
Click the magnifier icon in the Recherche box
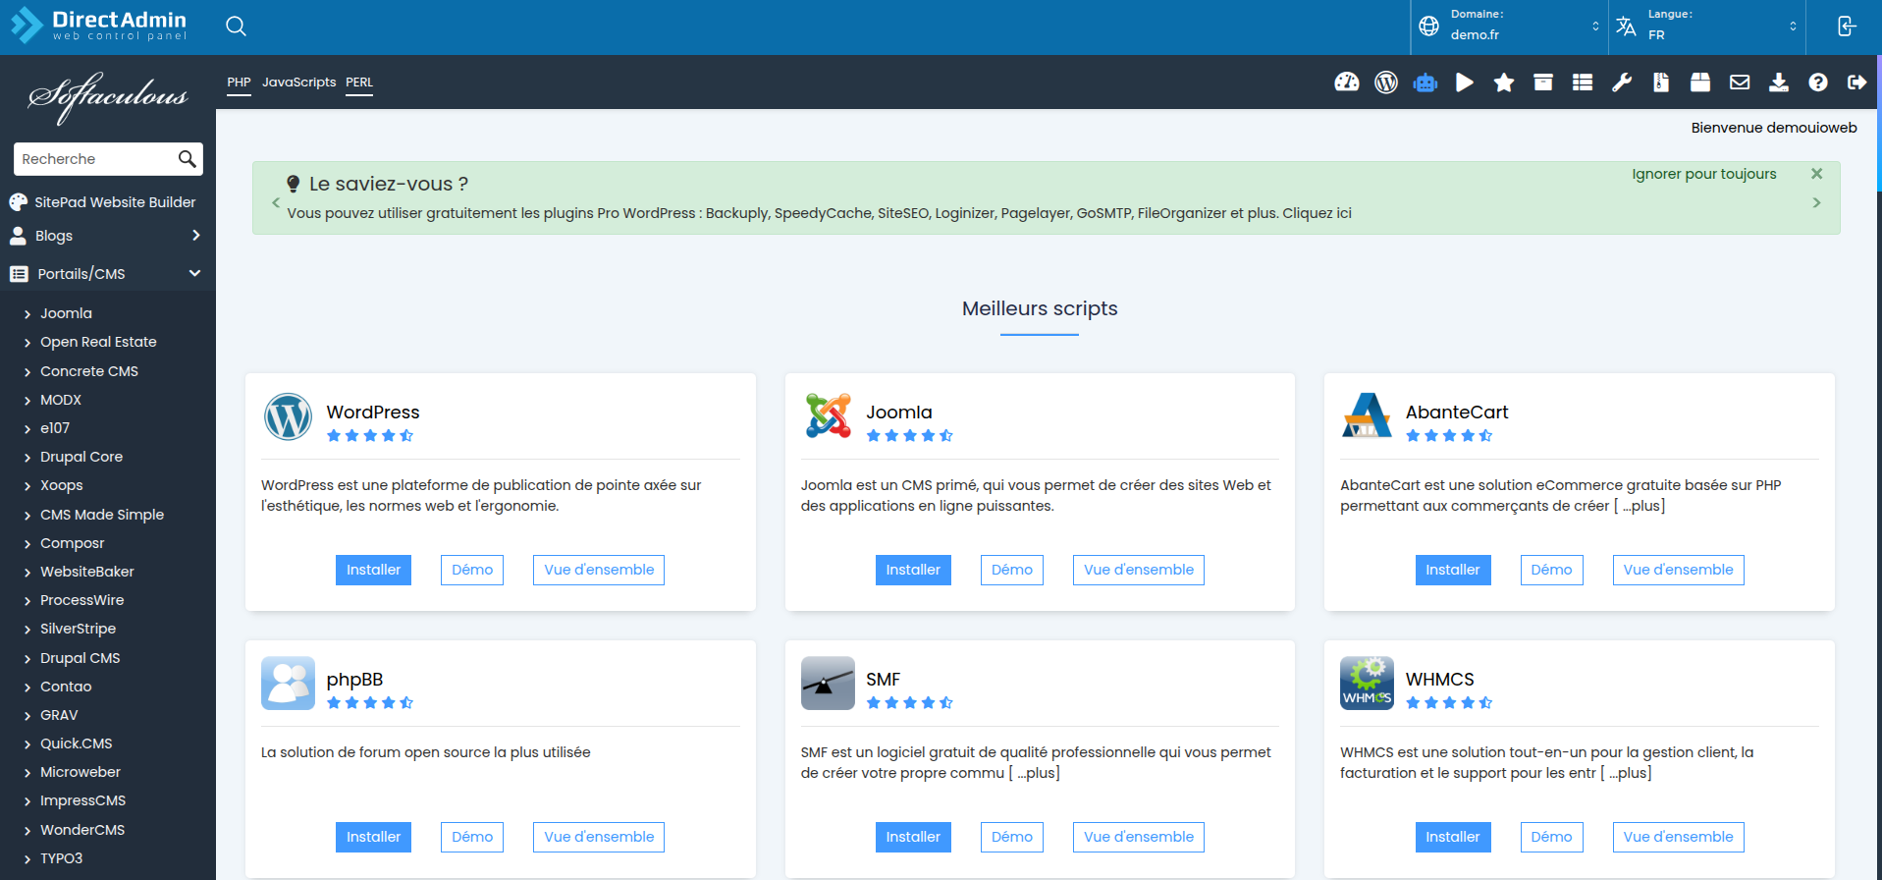[x=187, y=159]
